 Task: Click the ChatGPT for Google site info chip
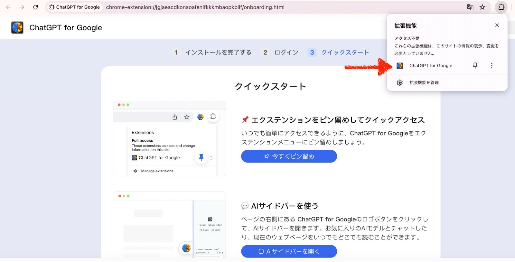tap(75, 7)
